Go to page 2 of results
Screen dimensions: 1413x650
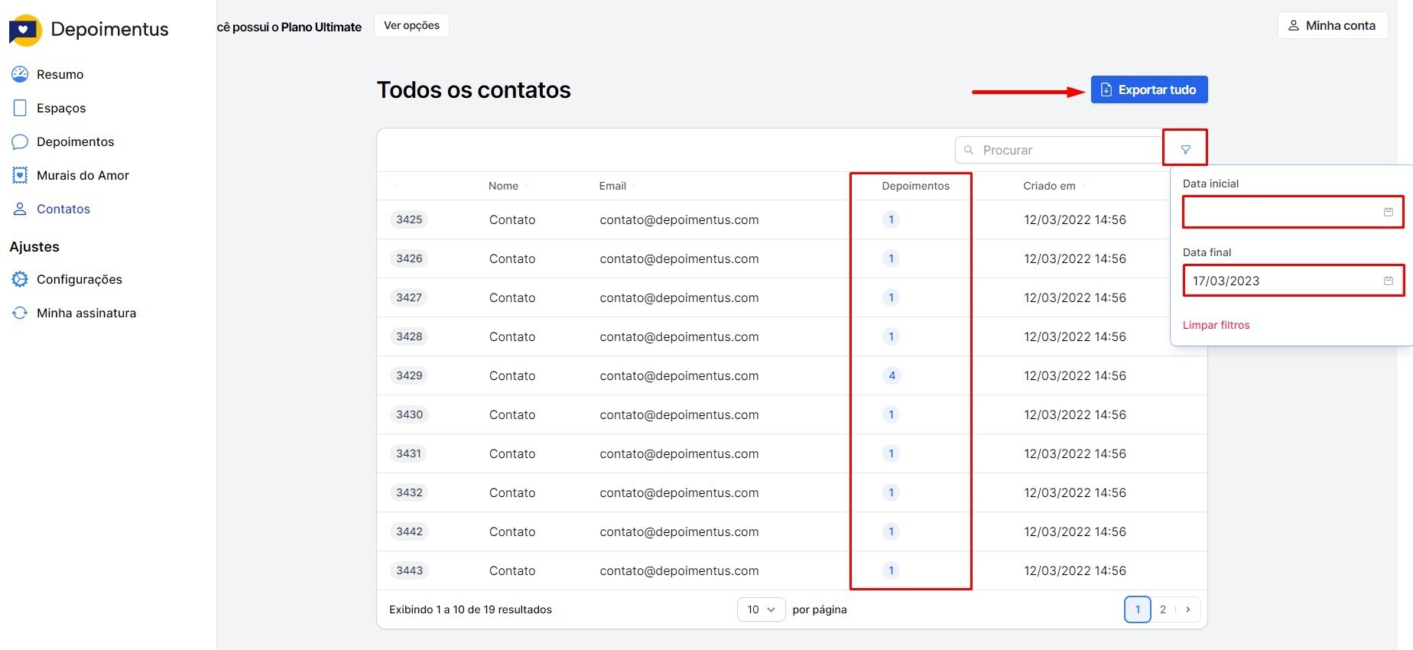1162,609
